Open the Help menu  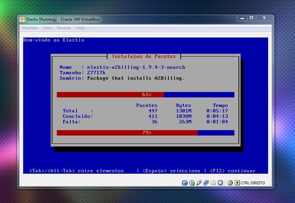81,28
